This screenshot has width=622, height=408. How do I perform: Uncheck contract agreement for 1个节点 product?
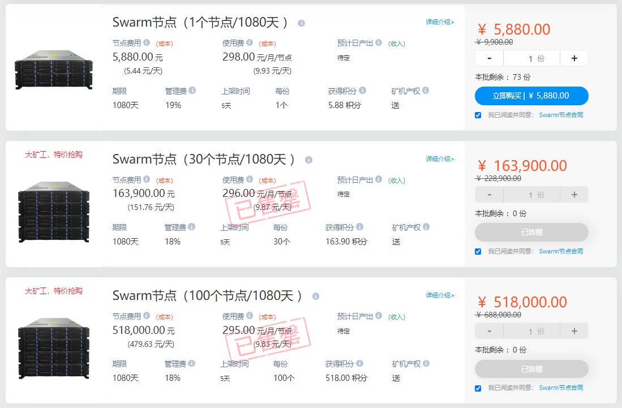pos(478,115)
